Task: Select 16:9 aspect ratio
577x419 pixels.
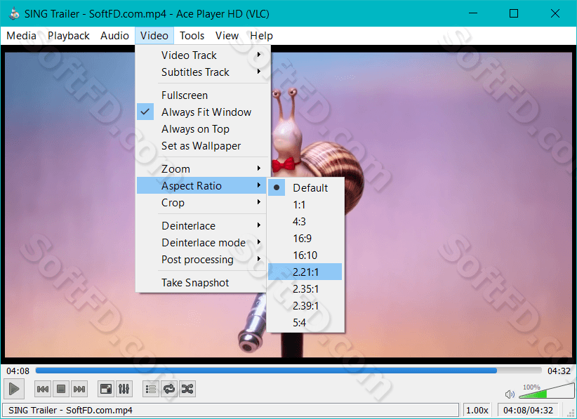Action: point(305,239)
